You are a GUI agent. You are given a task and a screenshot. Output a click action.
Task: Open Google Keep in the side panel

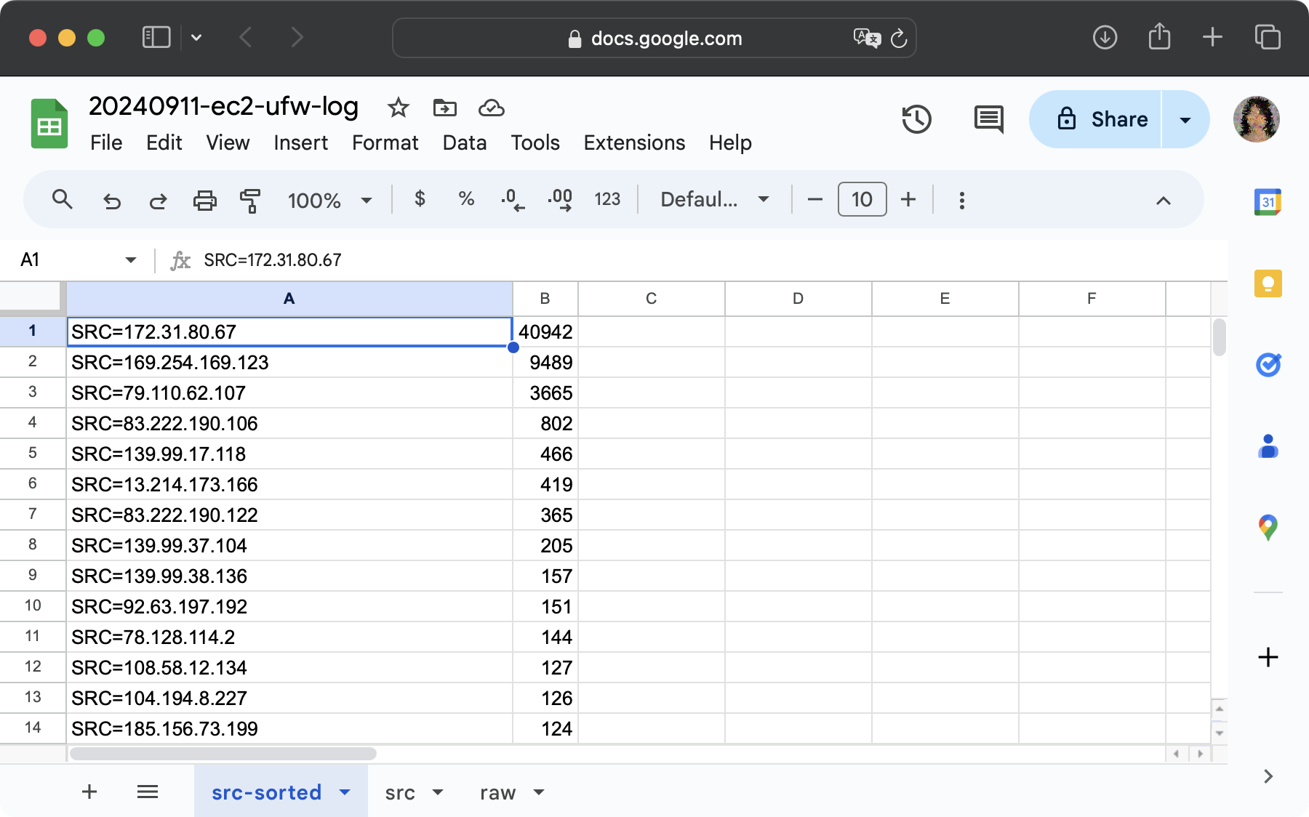point(1268,283)
